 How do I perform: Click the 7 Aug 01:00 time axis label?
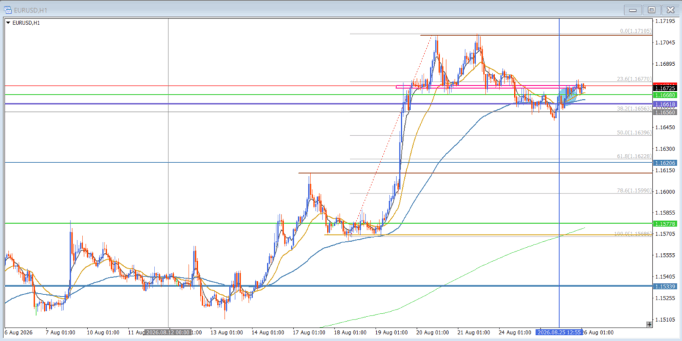point(59,332)
